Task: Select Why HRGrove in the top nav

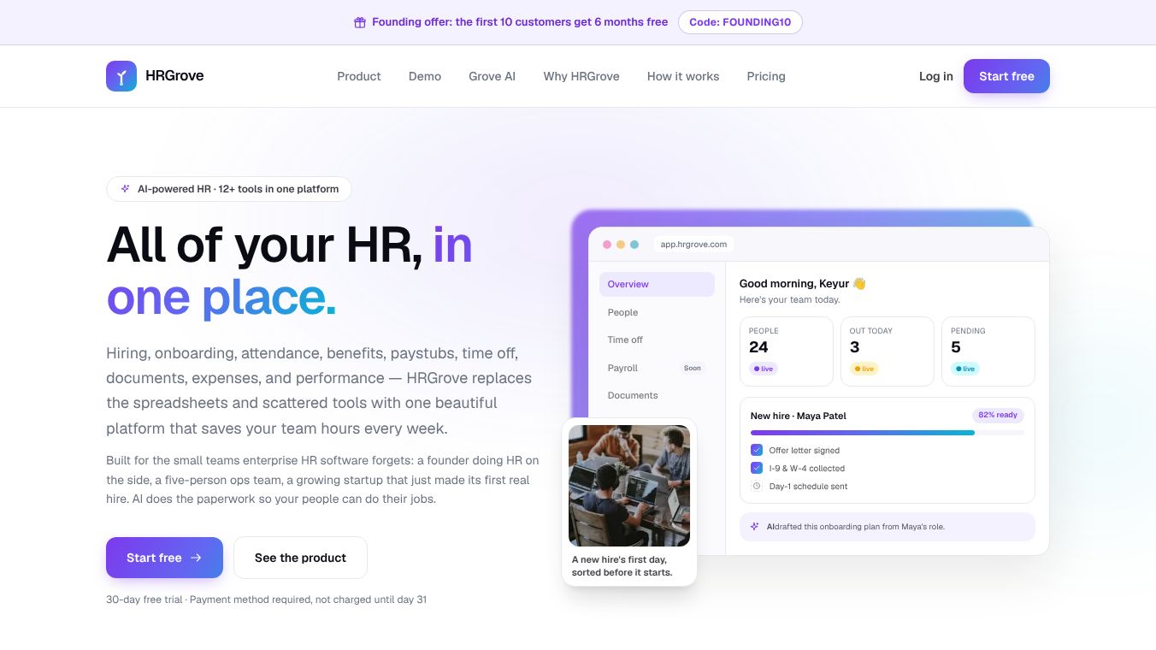Action: [x=581, y=76]
